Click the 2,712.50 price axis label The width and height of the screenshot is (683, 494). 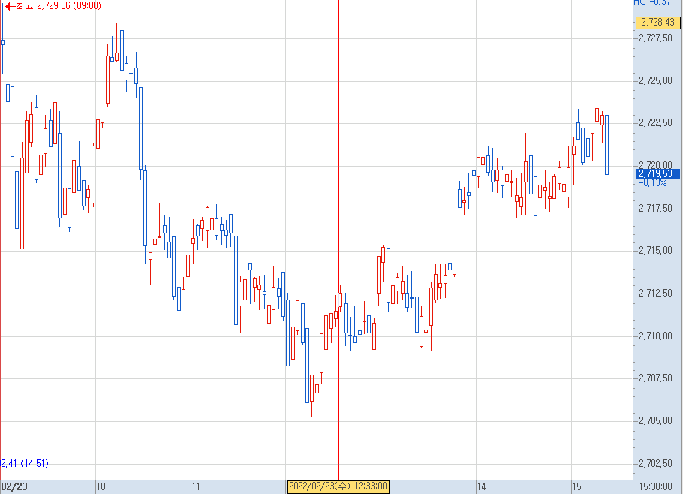click(x=655, y=294)
